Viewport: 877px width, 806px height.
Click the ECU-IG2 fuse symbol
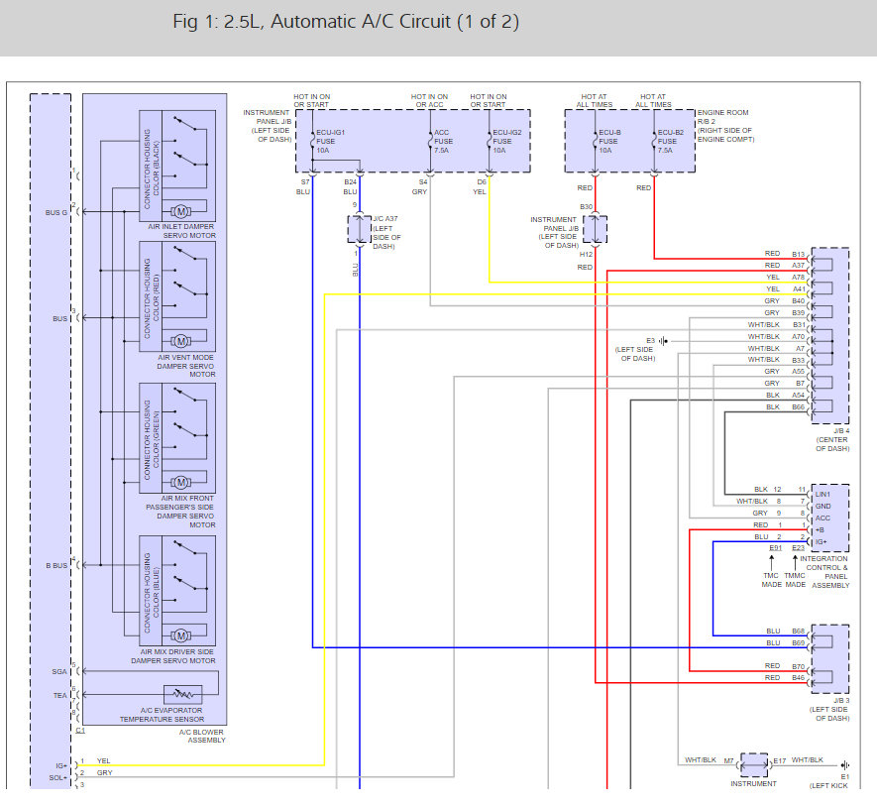click(490, 141)
